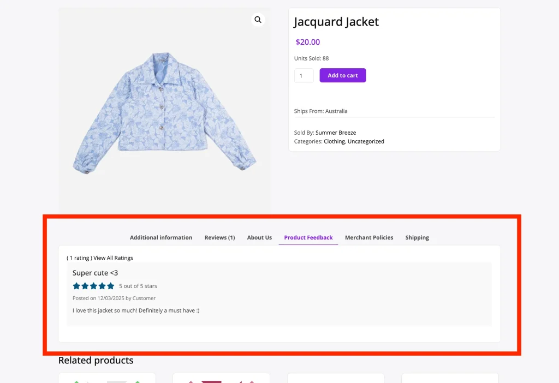This screenshot has height=383, width=559.
Task: Open the About Us tab
Action: click(x=259, y=238)
